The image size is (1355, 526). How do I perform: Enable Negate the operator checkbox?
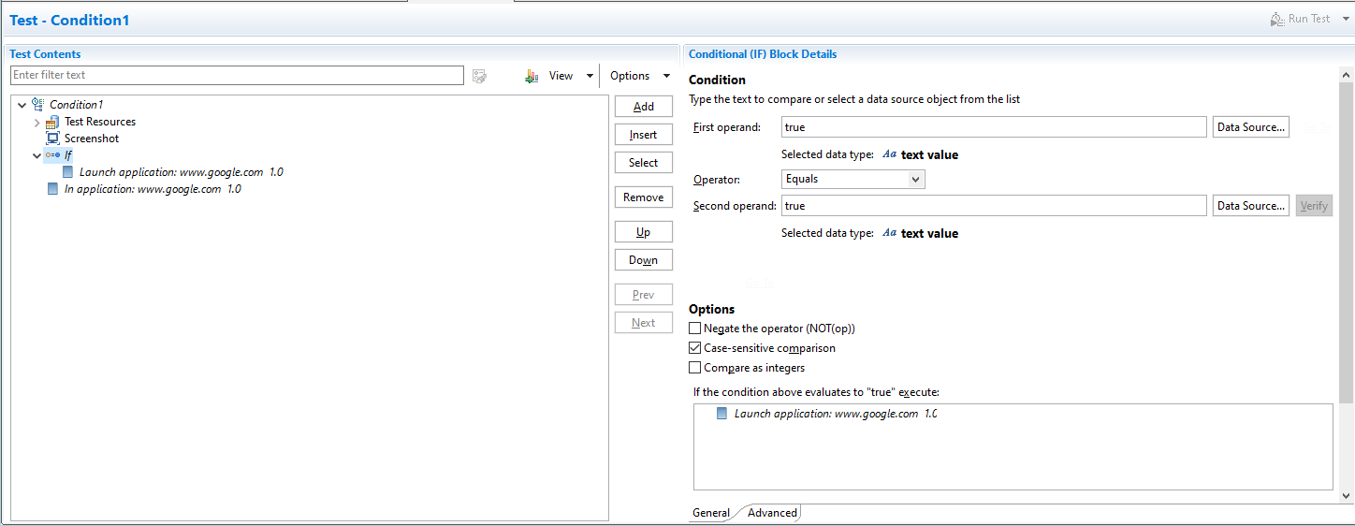tap(695, 329)
